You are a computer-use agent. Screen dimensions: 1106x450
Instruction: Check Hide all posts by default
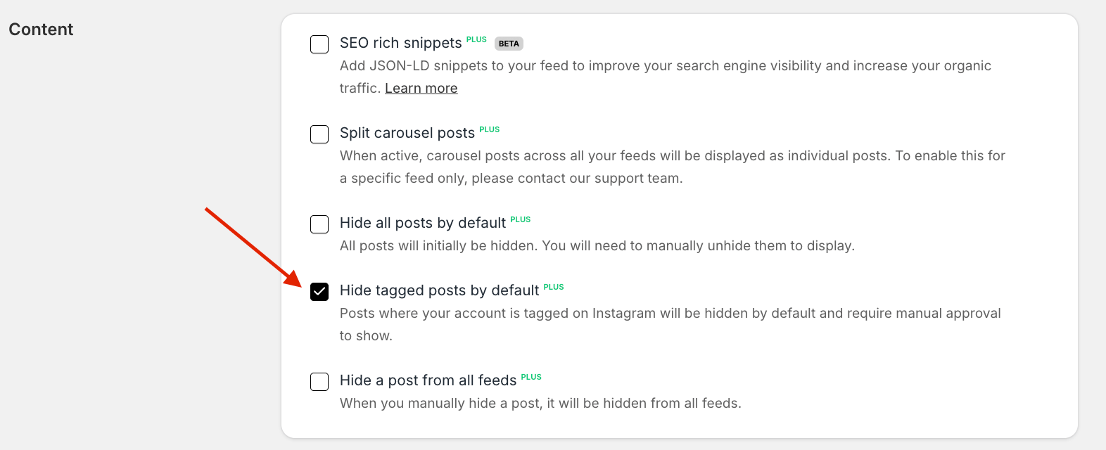point(319,224)
